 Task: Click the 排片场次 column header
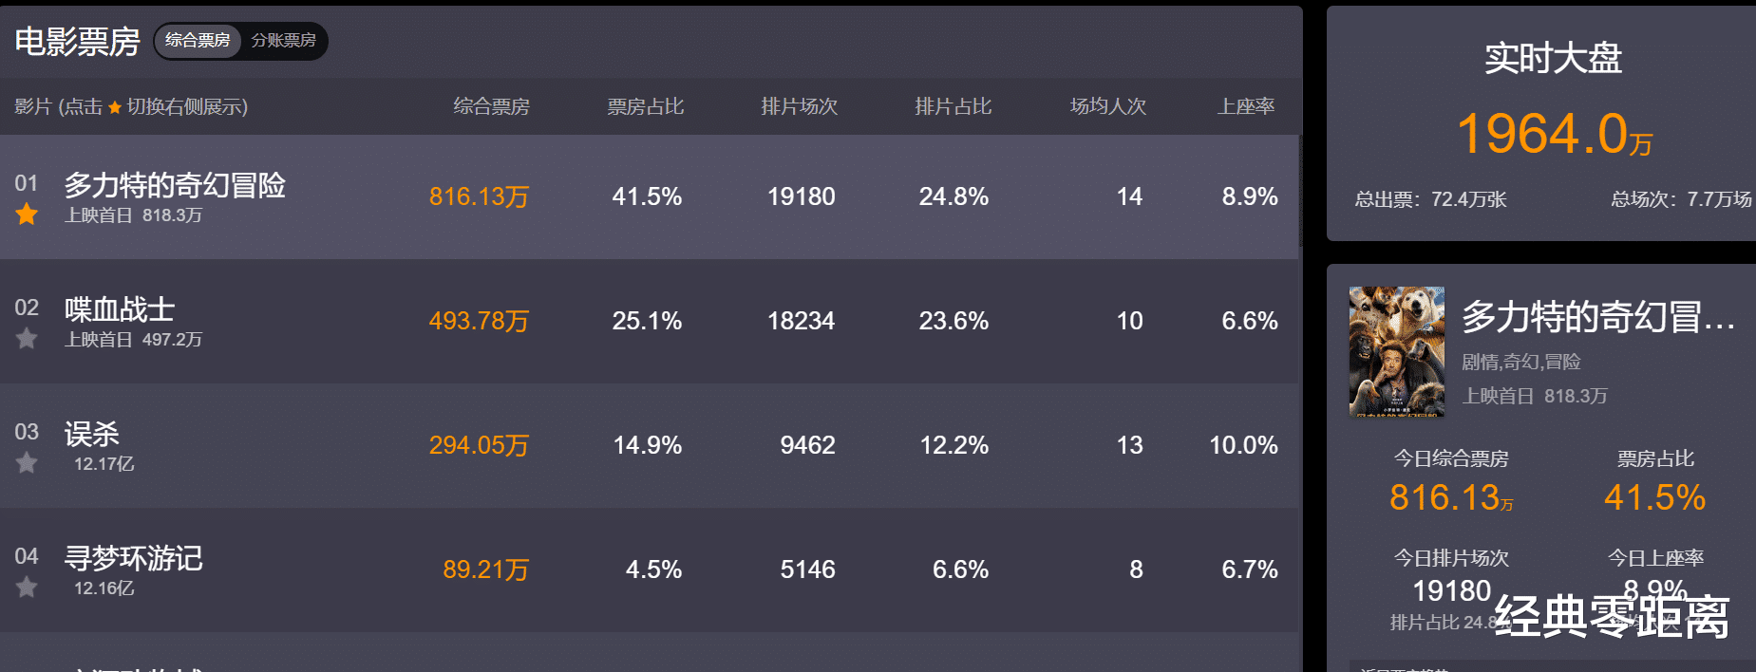[800, 106]
